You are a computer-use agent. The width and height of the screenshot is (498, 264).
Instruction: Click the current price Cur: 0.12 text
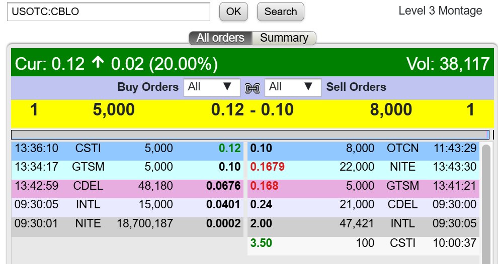(x=50, y=64)
